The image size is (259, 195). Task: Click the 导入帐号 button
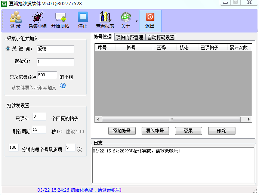point(155,131)
